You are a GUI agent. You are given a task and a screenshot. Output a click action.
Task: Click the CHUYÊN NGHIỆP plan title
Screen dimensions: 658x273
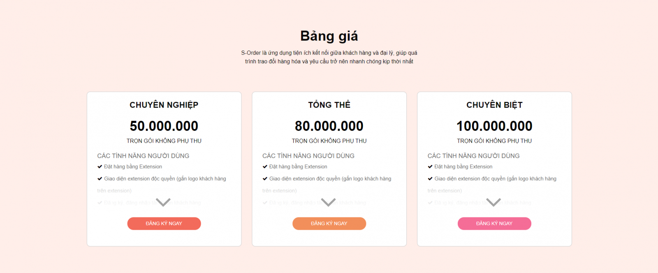point(164,105)
